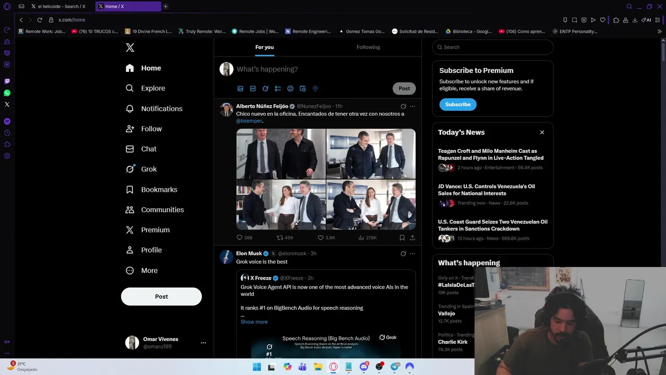Open Explore in the left navigation
The width and height of the screenshot is (666, 375).
tap(145, 89)
